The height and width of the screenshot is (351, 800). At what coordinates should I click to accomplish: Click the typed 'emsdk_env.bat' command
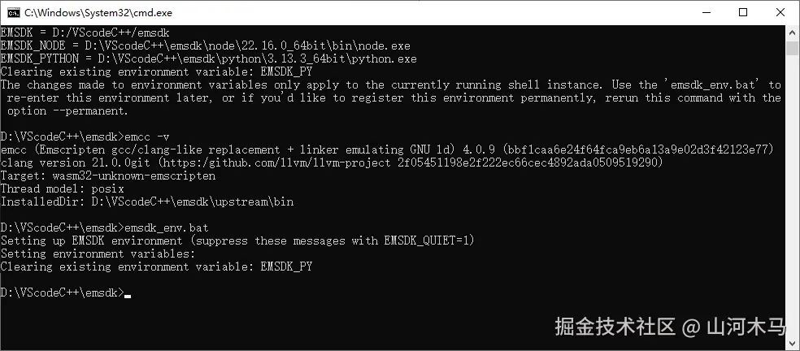click(x=167, y=227)
